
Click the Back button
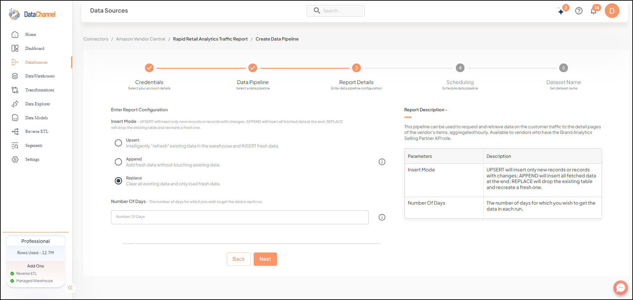coord(239,259)
